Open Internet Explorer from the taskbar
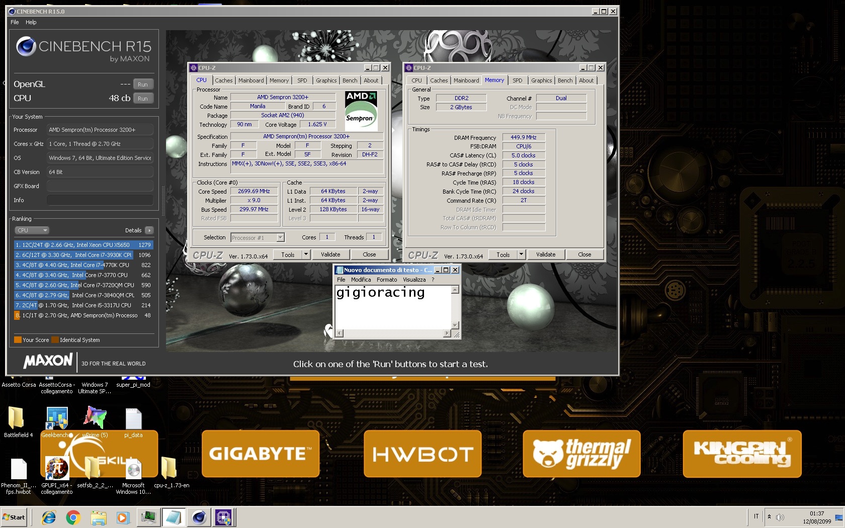 [49, 517]
